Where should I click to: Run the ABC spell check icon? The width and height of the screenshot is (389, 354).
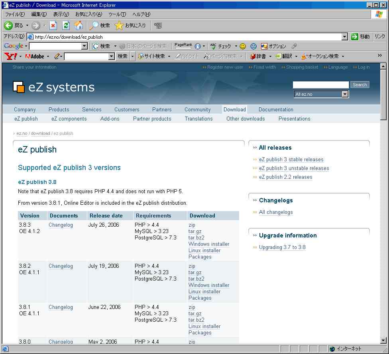[x=213, y=46]
